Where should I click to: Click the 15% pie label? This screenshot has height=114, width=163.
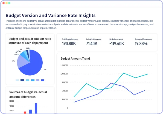point(13,61)
